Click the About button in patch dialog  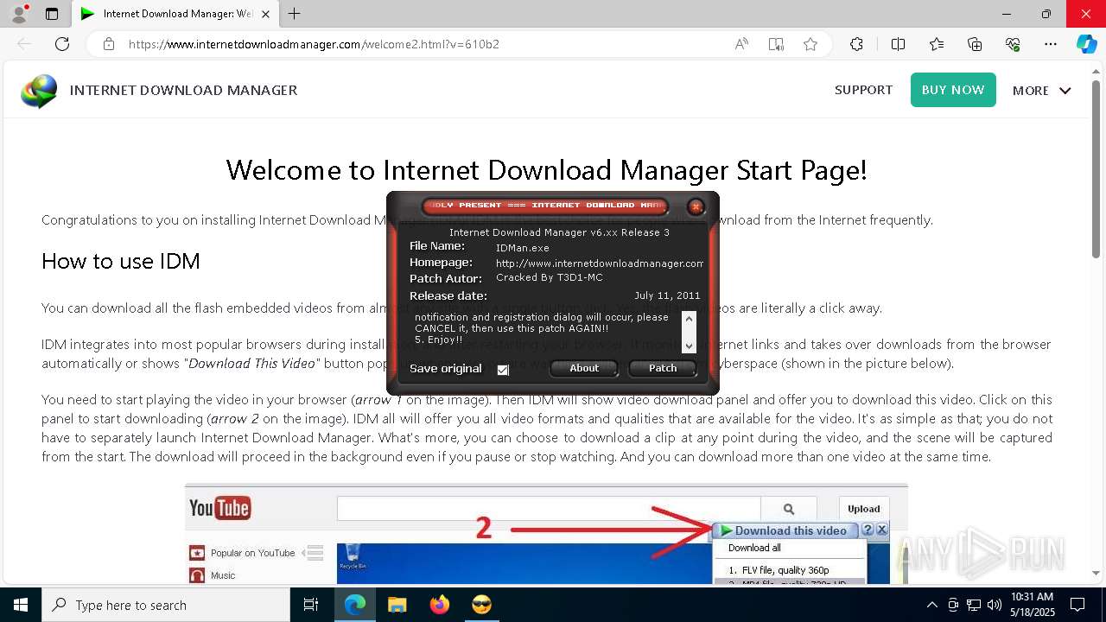[584, 368]
